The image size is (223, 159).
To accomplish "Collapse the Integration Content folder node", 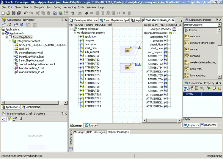I will pyautogui.click(x=10, y=41).
